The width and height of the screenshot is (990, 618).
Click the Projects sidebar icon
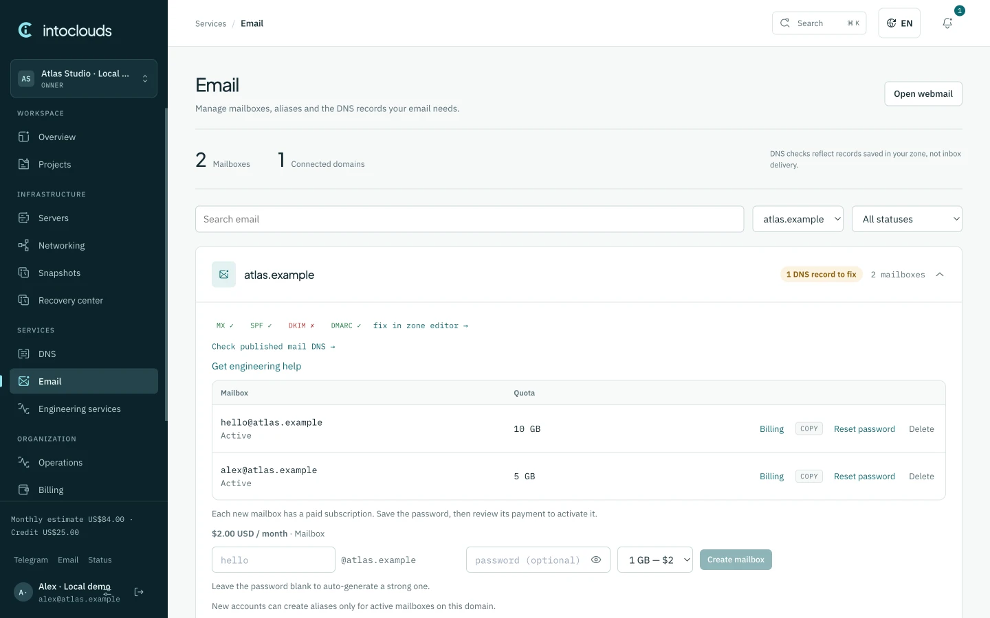(24, 164)
